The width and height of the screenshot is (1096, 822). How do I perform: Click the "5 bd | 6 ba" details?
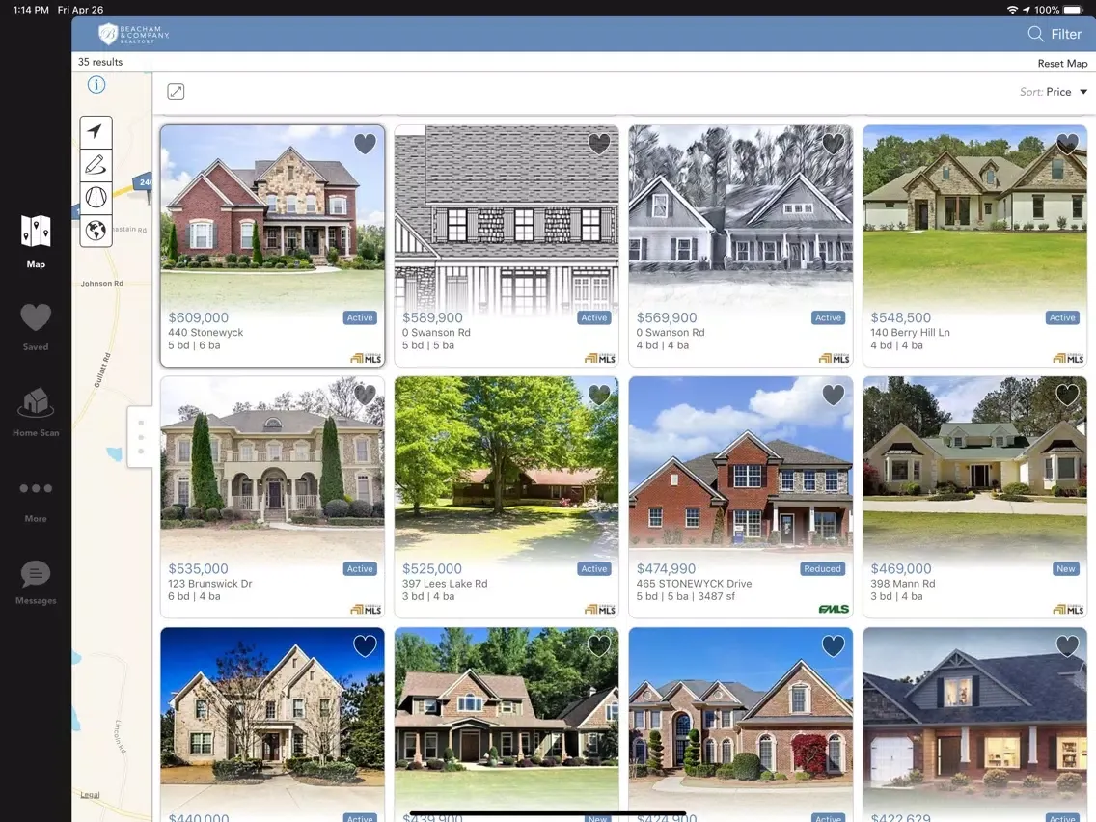coord(194,345)
